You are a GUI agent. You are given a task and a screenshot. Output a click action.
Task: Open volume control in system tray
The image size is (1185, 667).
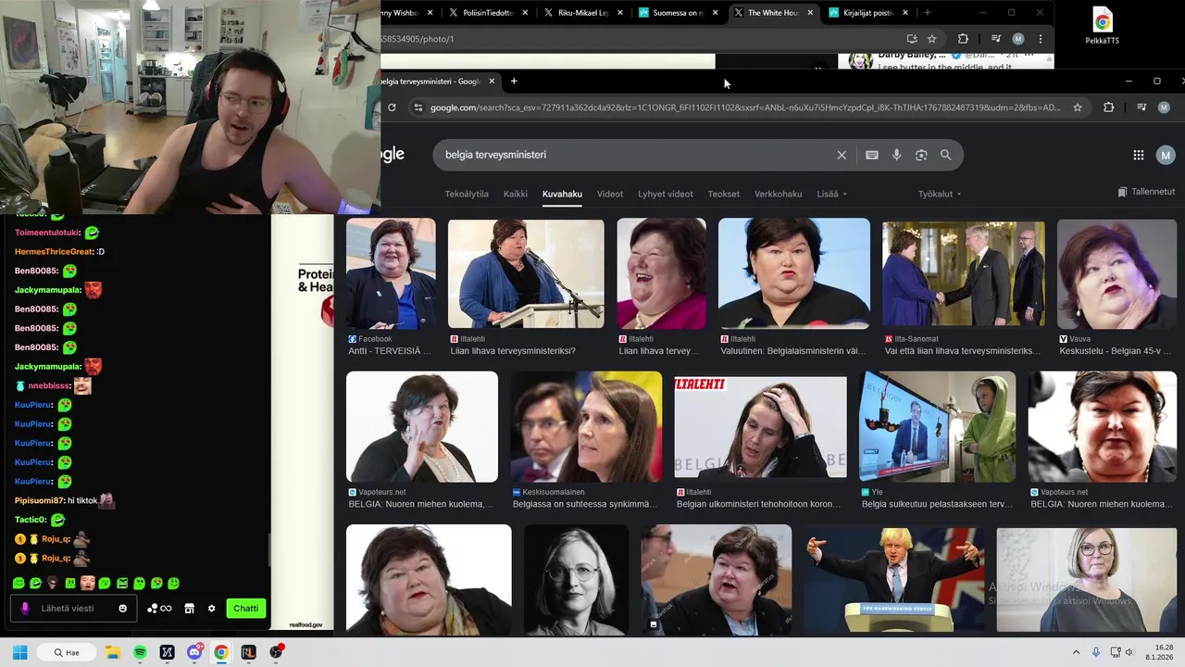pos(1129,652)
